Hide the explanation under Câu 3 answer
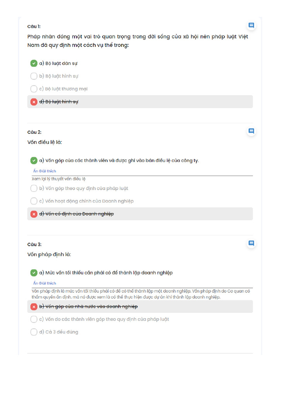 pos(44,283)
